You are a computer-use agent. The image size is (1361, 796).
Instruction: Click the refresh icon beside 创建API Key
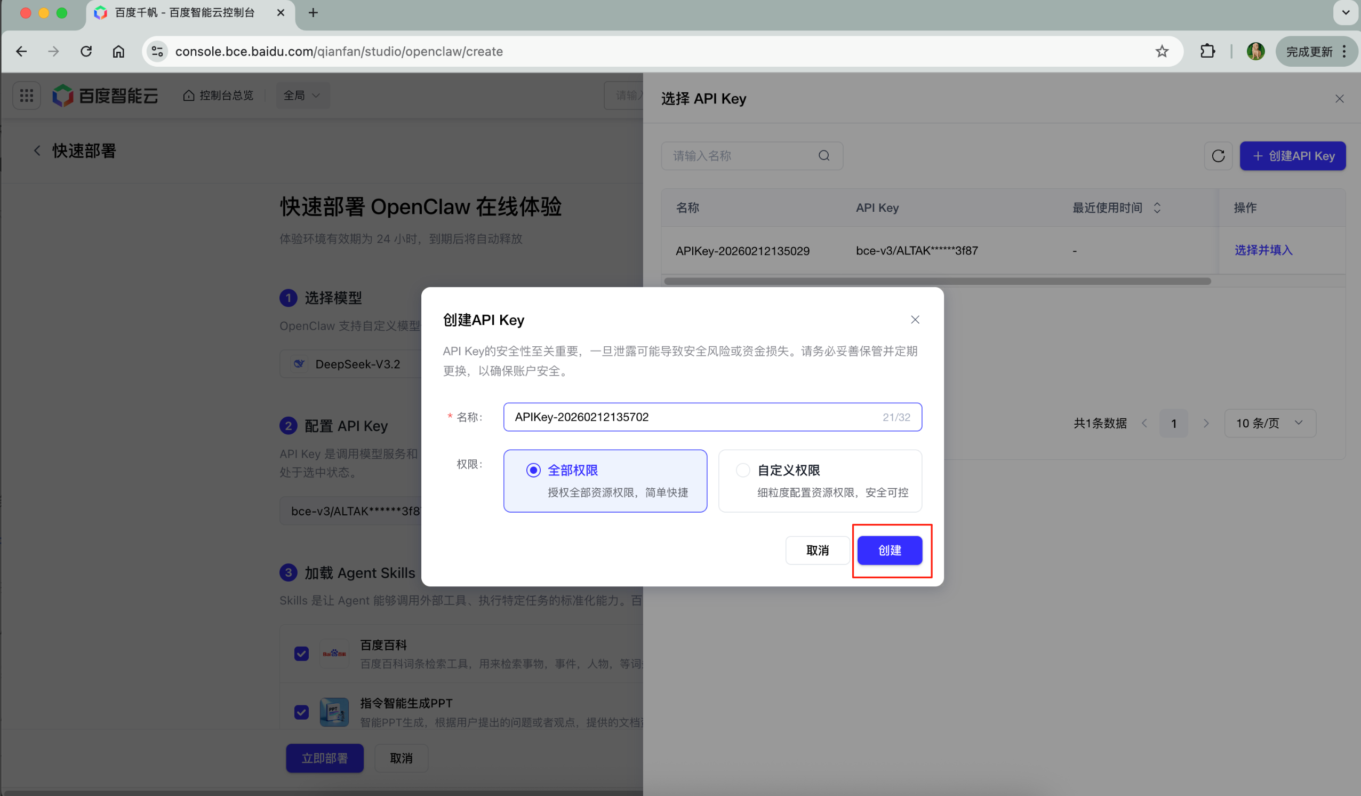[x=1218, y=156]
